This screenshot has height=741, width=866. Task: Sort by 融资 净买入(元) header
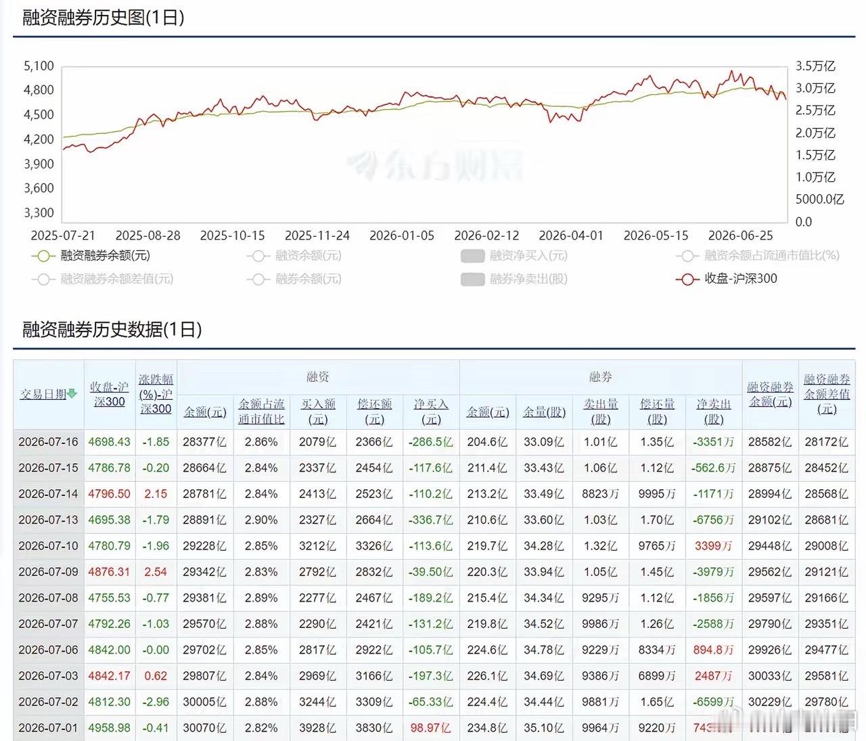coord(431,412)
